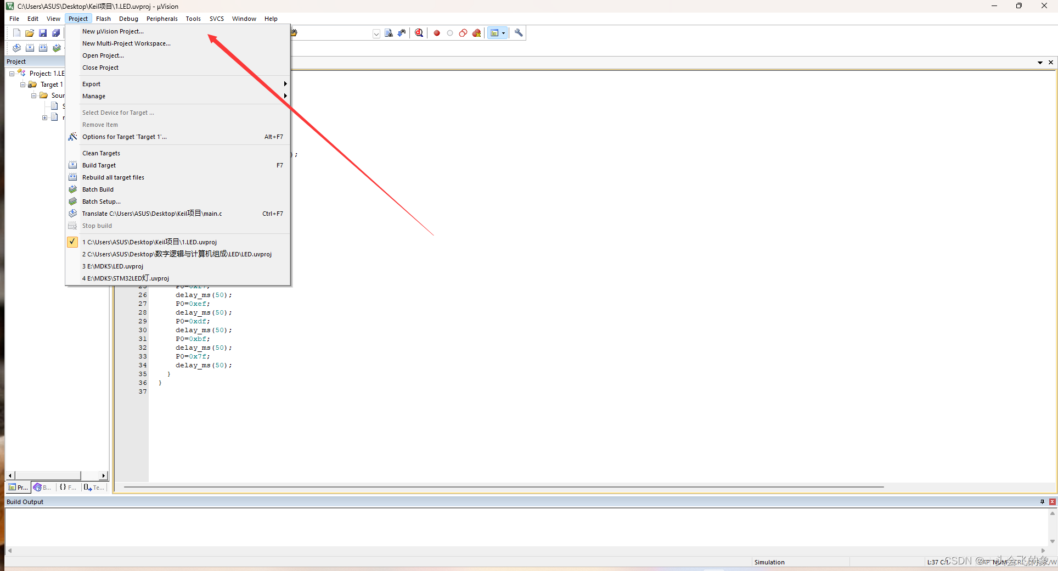Open Batch Setup menu entry

[178, 201]
